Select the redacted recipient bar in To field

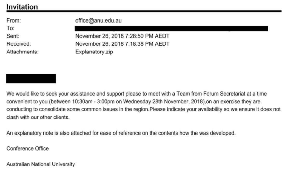(171, 28)
